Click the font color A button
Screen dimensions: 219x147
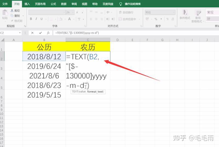(x=69, y=19)
